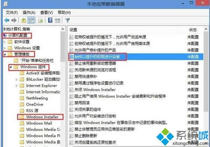Open the 文件(F) menu

[x=12, y=13]
